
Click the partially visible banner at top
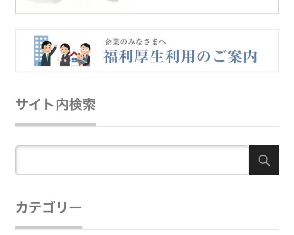147,7
